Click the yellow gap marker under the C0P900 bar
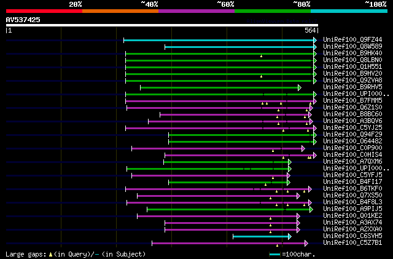The width and height of the screenshot is (393, 259). click(x=273, y=151)
